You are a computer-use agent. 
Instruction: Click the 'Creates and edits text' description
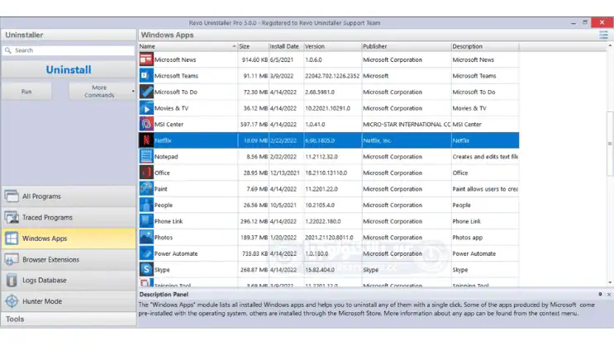point(485,157)
